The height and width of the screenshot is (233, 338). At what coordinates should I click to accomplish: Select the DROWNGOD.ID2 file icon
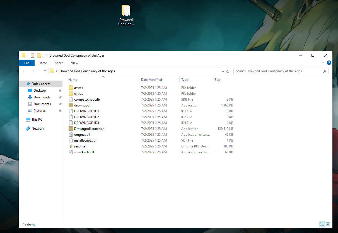[x=71, y=117]
